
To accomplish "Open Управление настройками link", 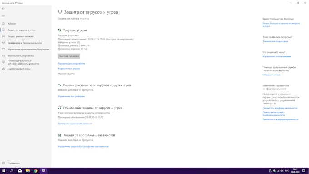I will point(71,96).
